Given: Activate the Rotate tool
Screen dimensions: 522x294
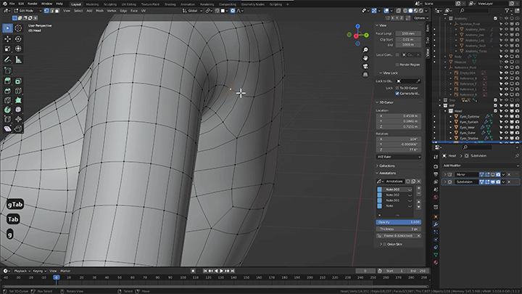Looking at the screenshot, I should coord(18,39).
